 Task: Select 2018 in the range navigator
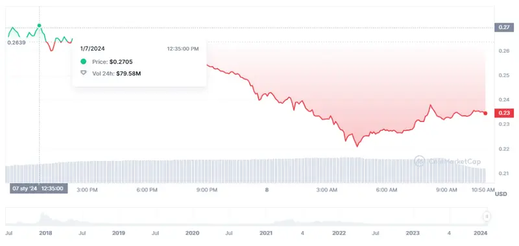[45, 233]
